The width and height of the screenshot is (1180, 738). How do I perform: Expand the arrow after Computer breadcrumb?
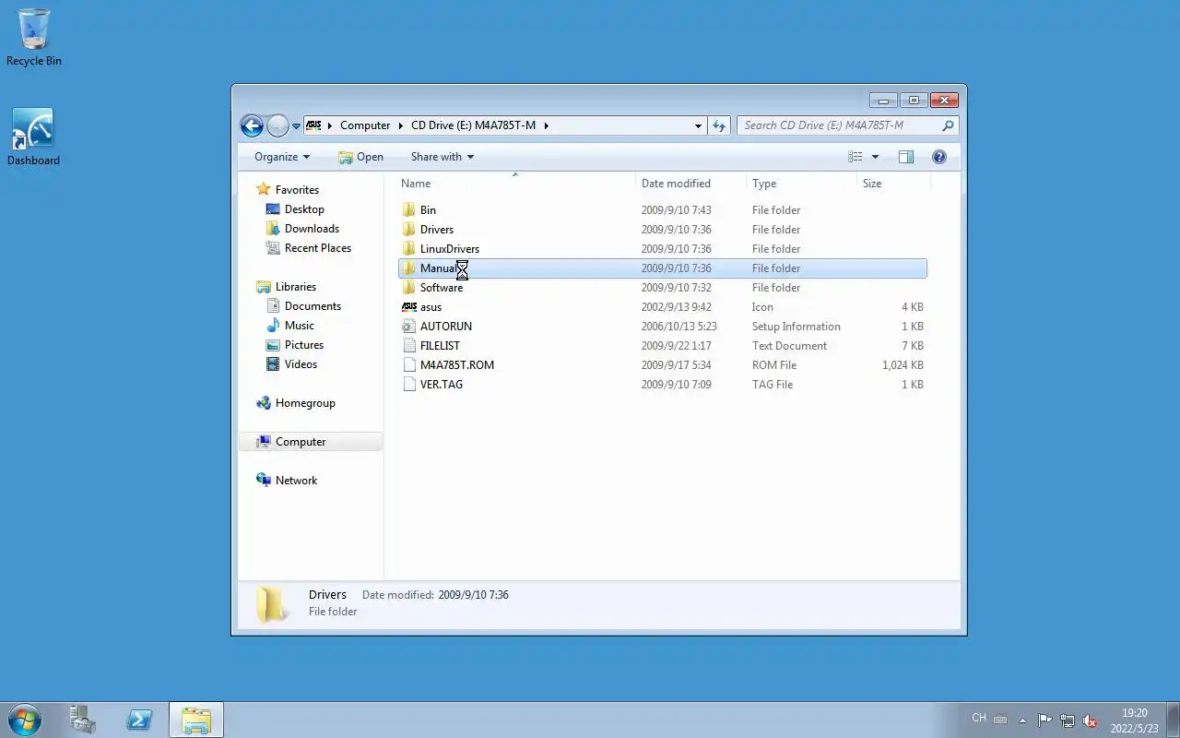point(400,125)
